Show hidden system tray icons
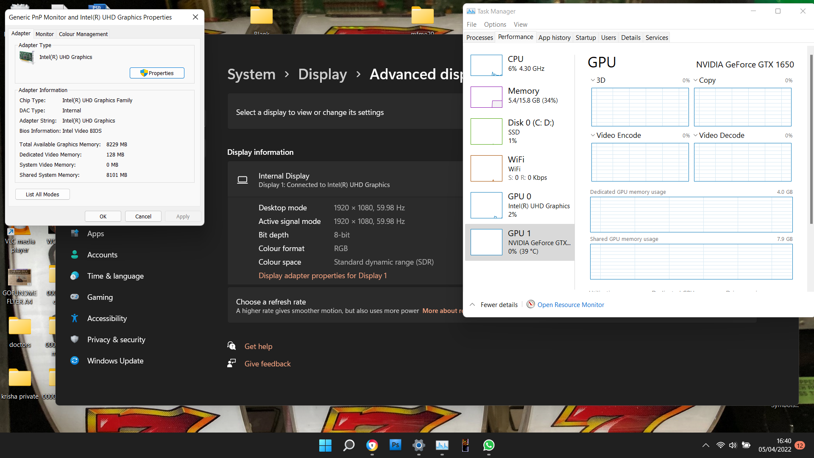Viewport: 814px width, 458px height. point(705,445)
